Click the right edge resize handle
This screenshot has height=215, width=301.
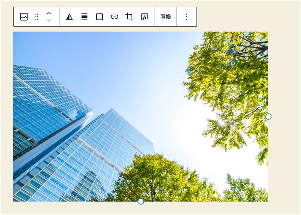[x=268, y=117]
